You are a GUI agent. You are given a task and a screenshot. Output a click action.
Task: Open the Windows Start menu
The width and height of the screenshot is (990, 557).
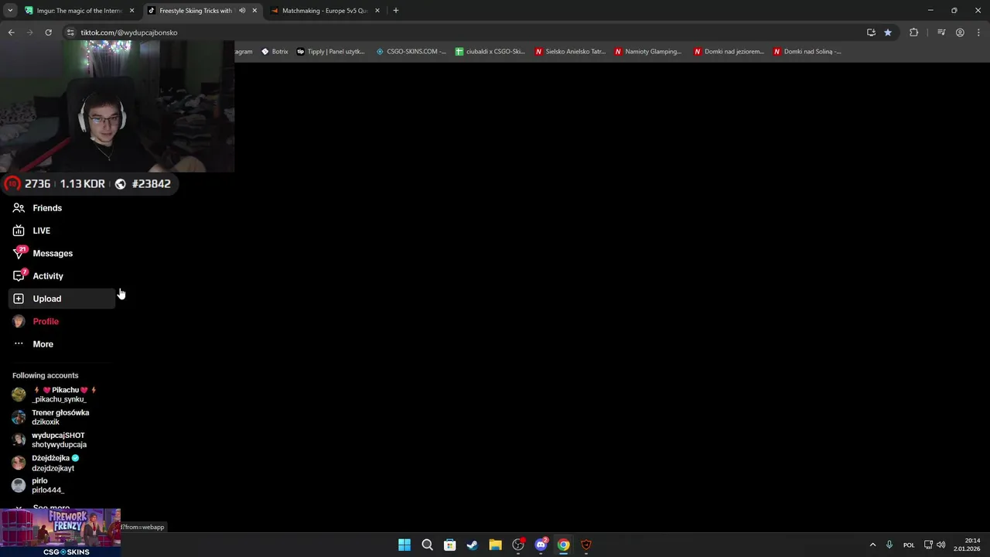click(x=405, y=545)
